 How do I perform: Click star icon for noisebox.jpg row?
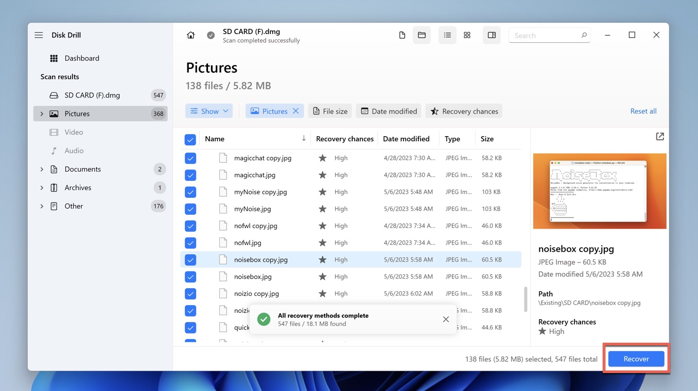tap(322, 277)
